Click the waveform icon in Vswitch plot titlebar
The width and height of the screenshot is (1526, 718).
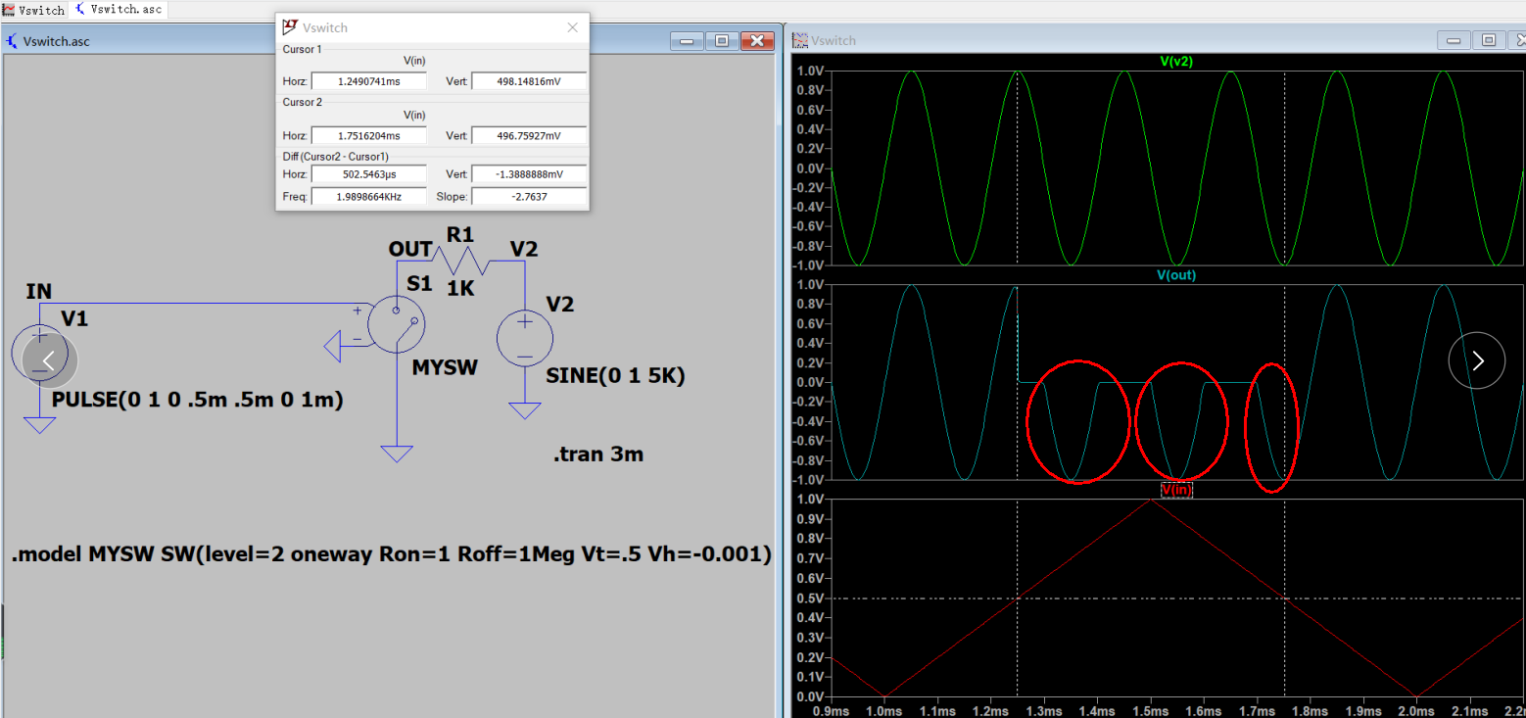[800, 40]
